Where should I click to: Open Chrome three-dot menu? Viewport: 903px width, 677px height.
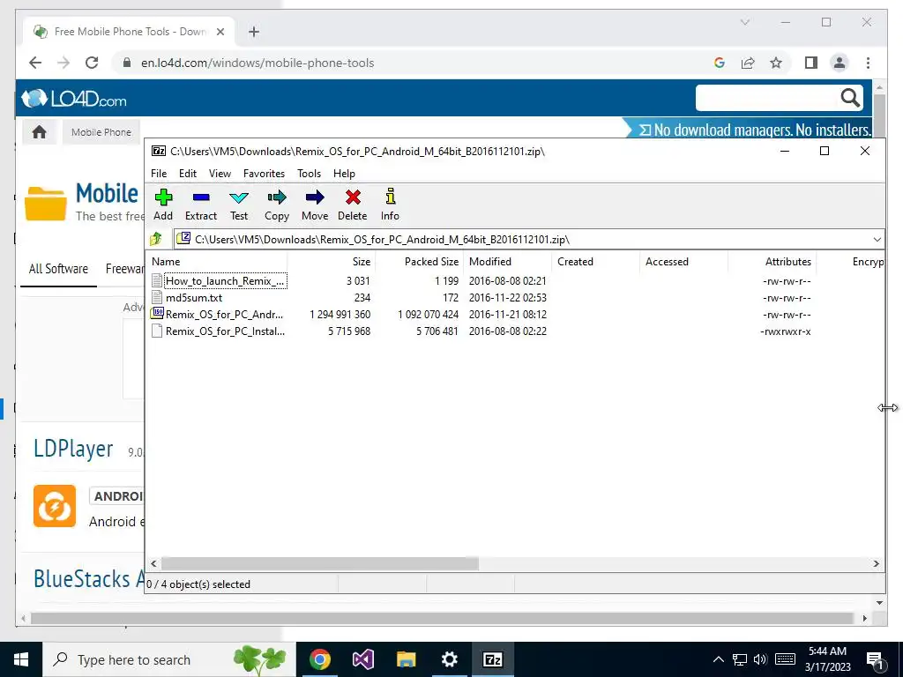[868, 63]
